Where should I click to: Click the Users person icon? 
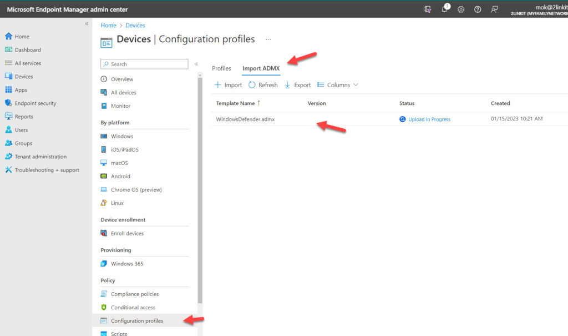[8, 129]
